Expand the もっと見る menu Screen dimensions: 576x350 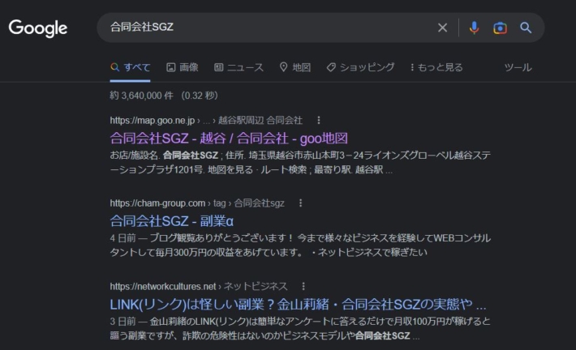click(x=436, y=67)
